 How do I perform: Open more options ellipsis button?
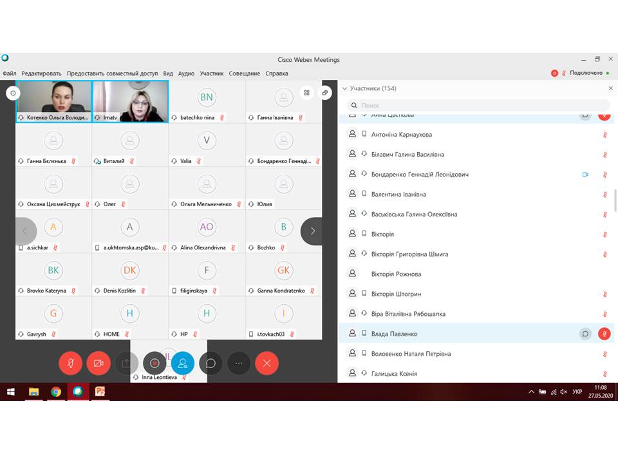[x=239, y=363]
